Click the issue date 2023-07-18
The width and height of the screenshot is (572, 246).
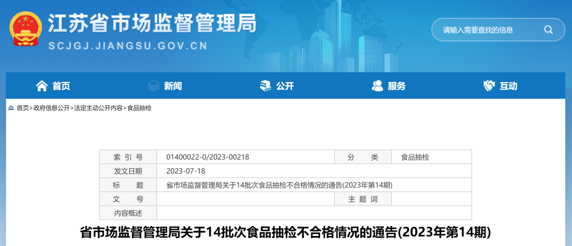(185, 171)
